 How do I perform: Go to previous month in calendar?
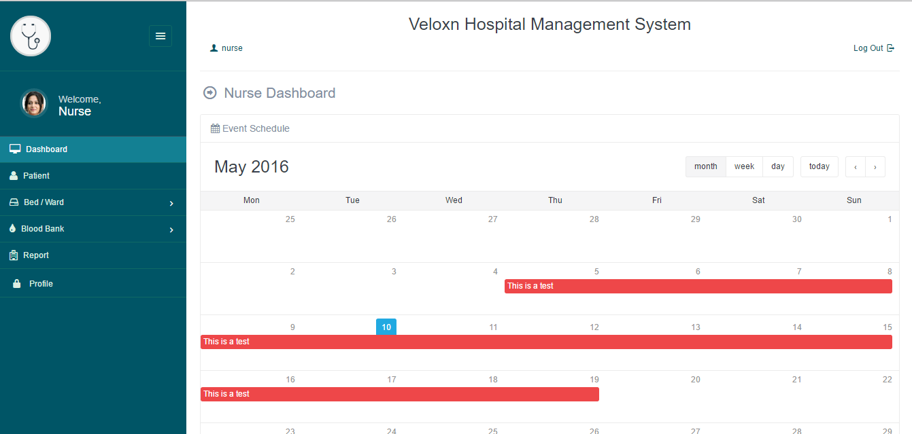click(856, 167)
